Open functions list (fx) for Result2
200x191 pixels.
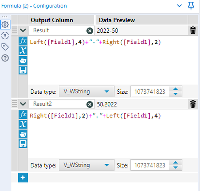(x=23, y=115)
